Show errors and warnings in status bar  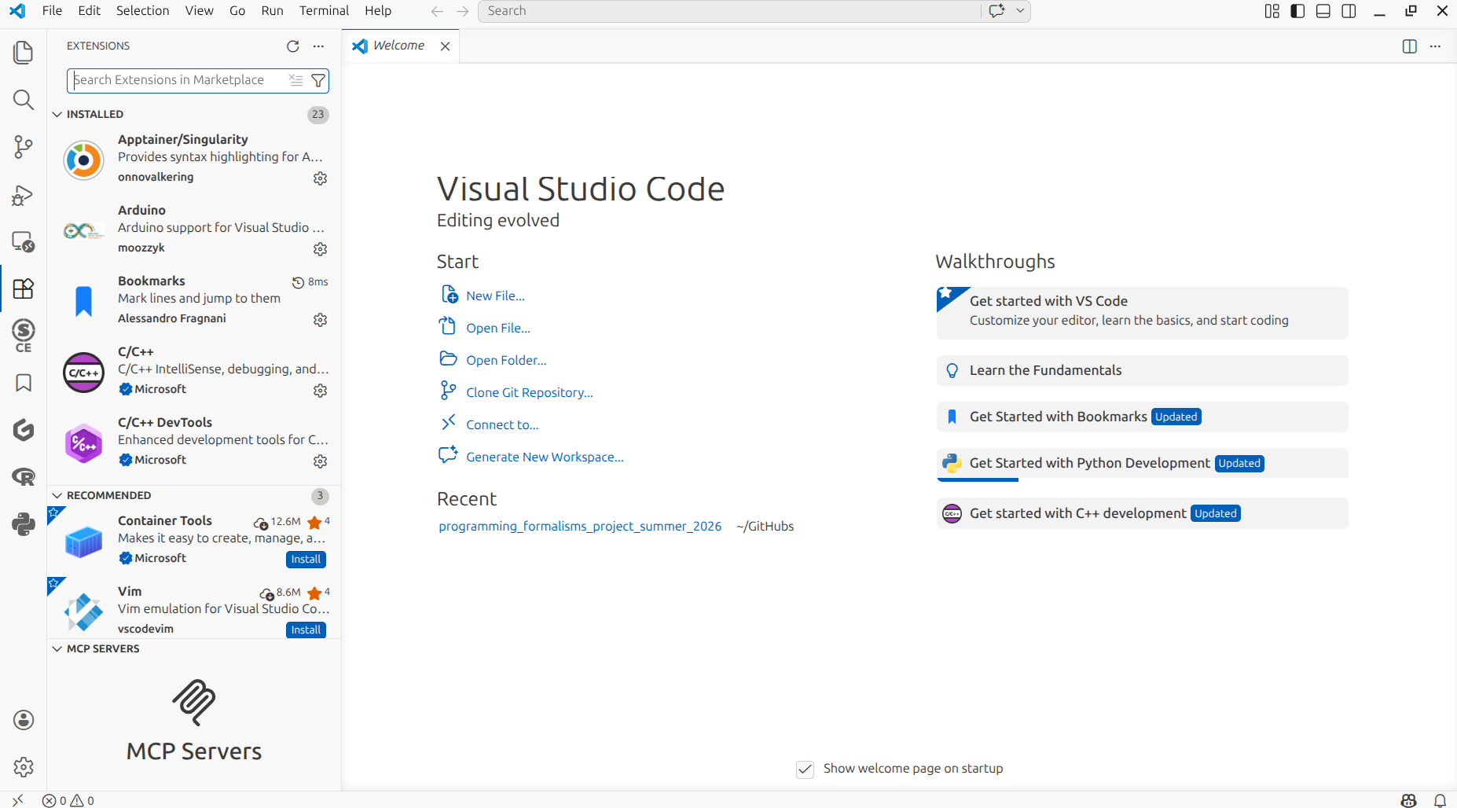tap(68, 800)
